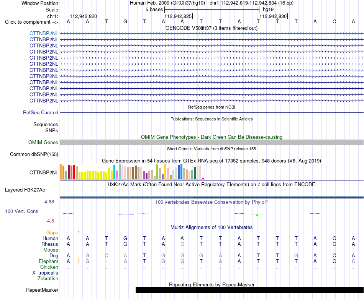Click the orange '1' in the Gaps row
Viewport: 364px width, 299px height.
click(79, 233)
